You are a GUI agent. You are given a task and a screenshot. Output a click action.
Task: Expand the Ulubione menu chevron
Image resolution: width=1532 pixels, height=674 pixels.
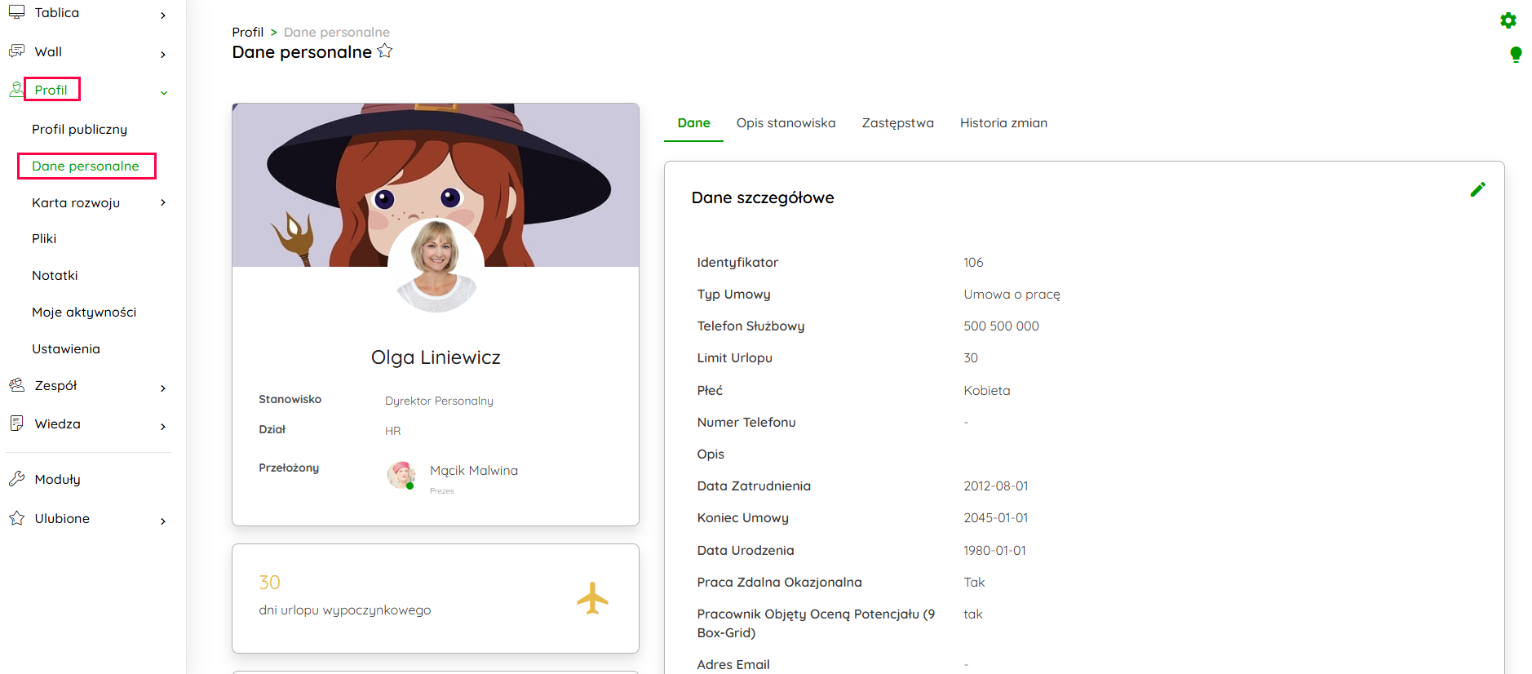coord(163,521)
